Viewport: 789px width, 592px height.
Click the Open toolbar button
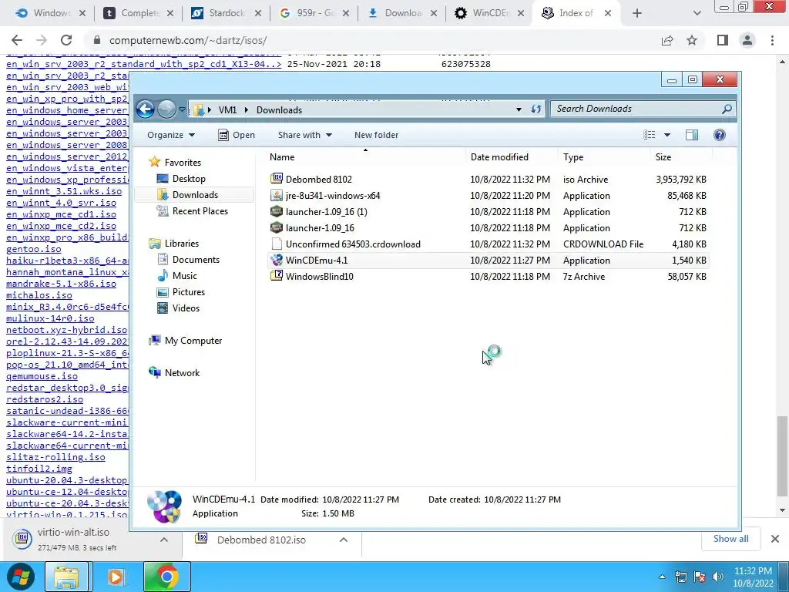237,135
